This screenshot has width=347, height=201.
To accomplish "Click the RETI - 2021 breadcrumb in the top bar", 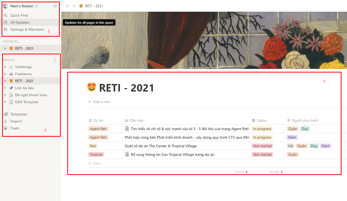I will 91,6.
